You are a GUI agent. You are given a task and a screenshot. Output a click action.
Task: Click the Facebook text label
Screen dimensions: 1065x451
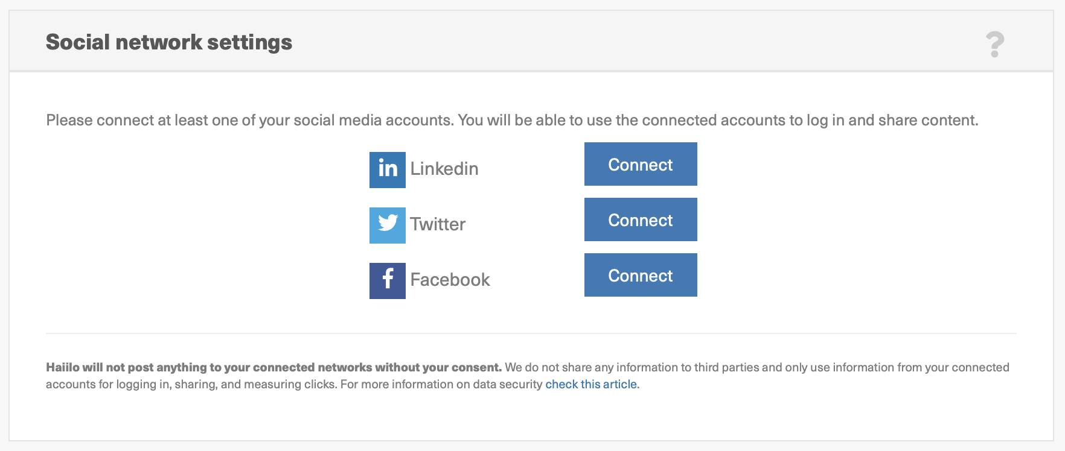[x=450, y=279]
